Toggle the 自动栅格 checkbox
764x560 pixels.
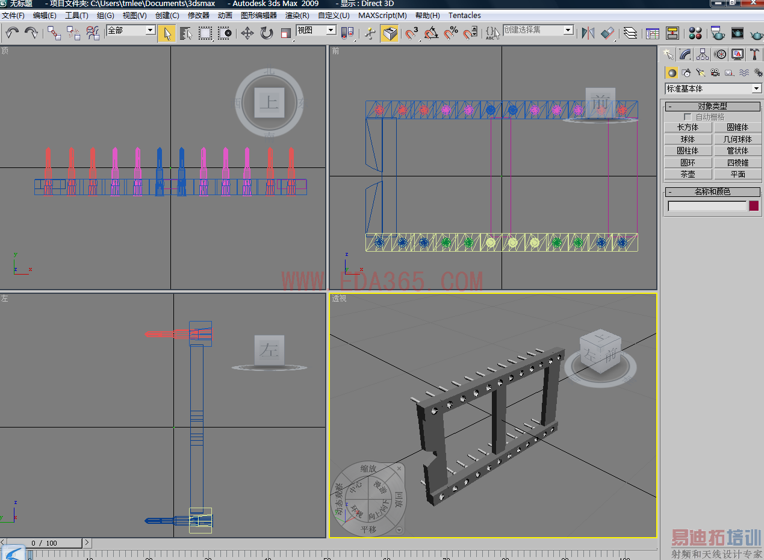688,117
